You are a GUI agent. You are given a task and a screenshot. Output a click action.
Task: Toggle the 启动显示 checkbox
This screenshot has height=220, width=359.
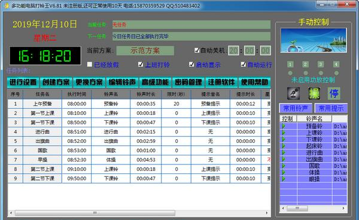(191, 65)
